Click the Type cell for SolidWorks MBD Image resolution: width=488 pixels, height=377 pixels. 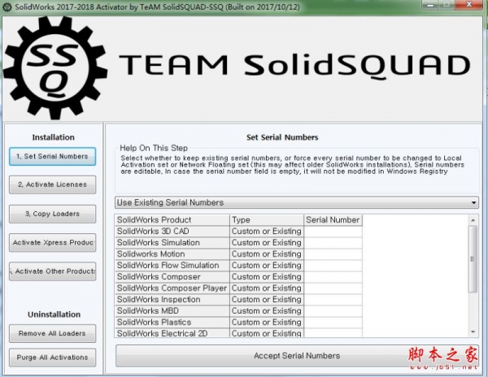click(x=267, y=311)
